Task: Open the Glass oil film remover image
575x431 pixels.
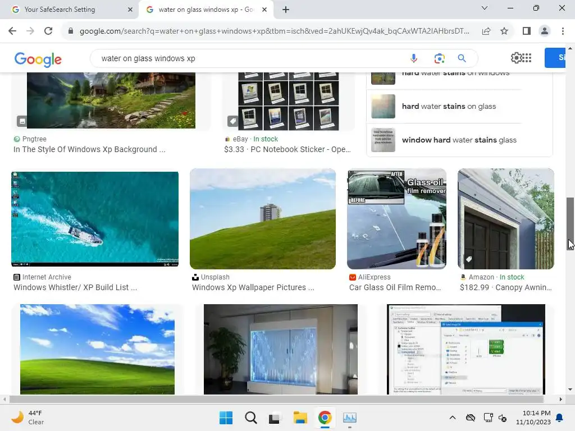Action: pyautogui.click(x=397, y=219)
